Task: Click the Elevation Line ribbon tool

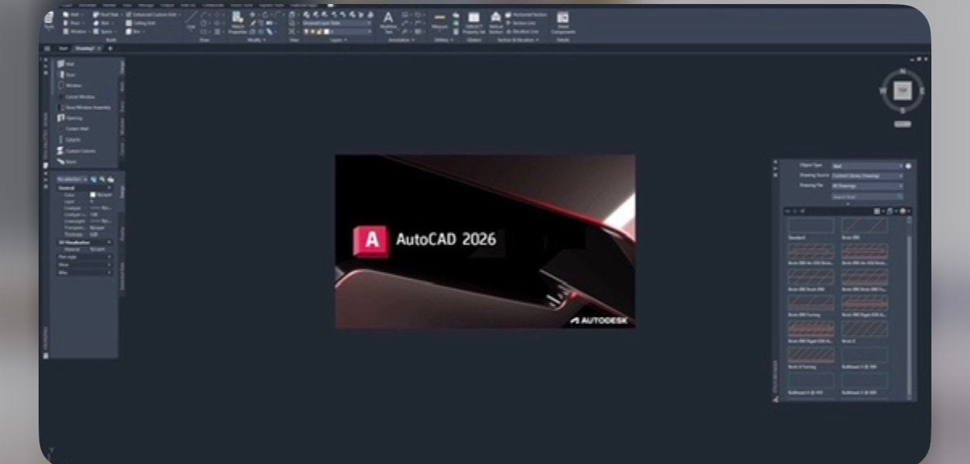Action: (523, 31)
